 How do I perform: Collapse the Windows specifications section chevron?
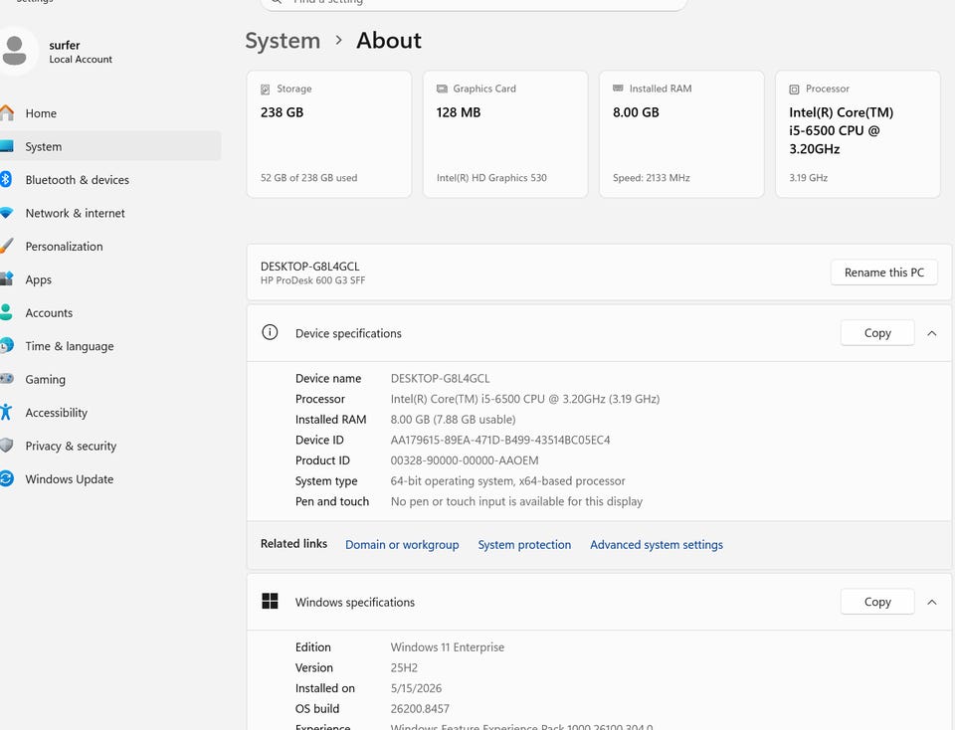(x=932, y=602)
